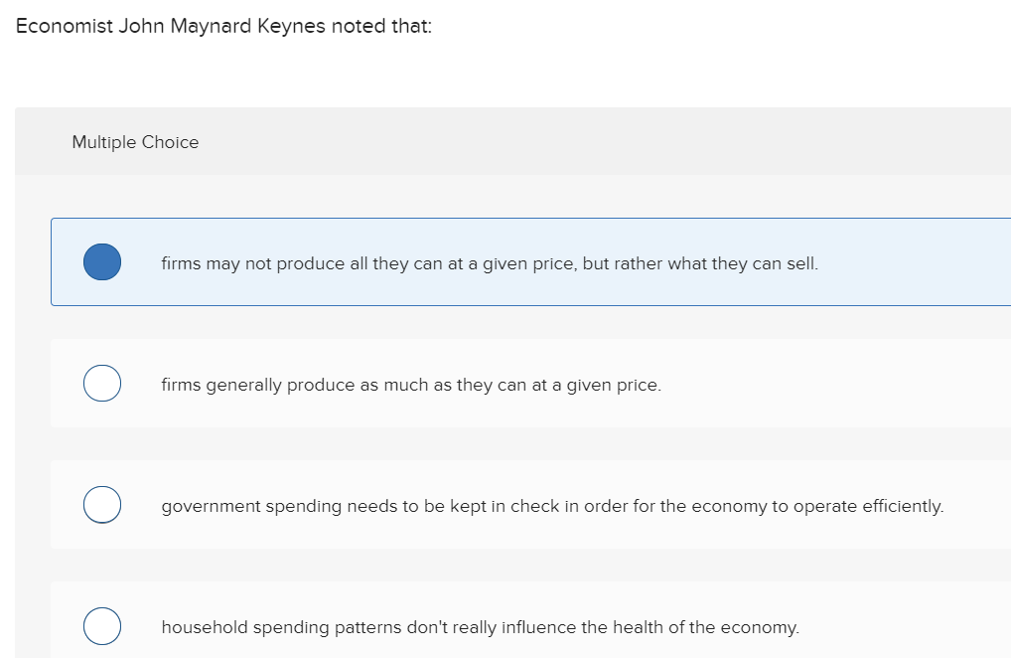1011x658 pixels.
Task: Select the radio button beside "firms generally produce as much"
Action: point(101,383)
